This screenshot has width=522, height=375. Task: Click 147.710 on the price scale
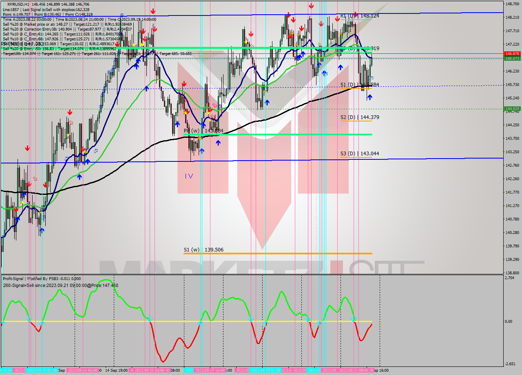coord(512,31)
